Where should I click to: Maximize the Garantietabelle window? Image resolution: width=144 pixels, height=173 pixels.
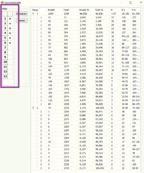131,2
